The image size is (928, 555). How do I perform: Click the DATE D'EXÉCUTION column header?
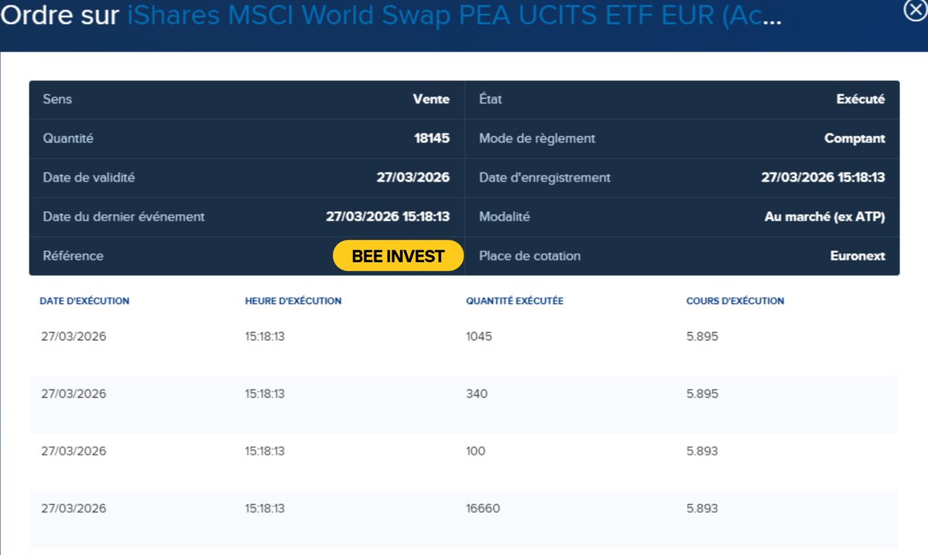click(x=84, y=301)
